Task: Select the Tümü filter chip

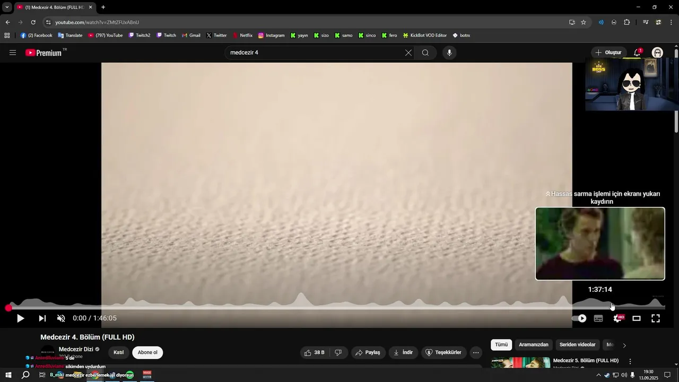Action: [x=501, y=345]
